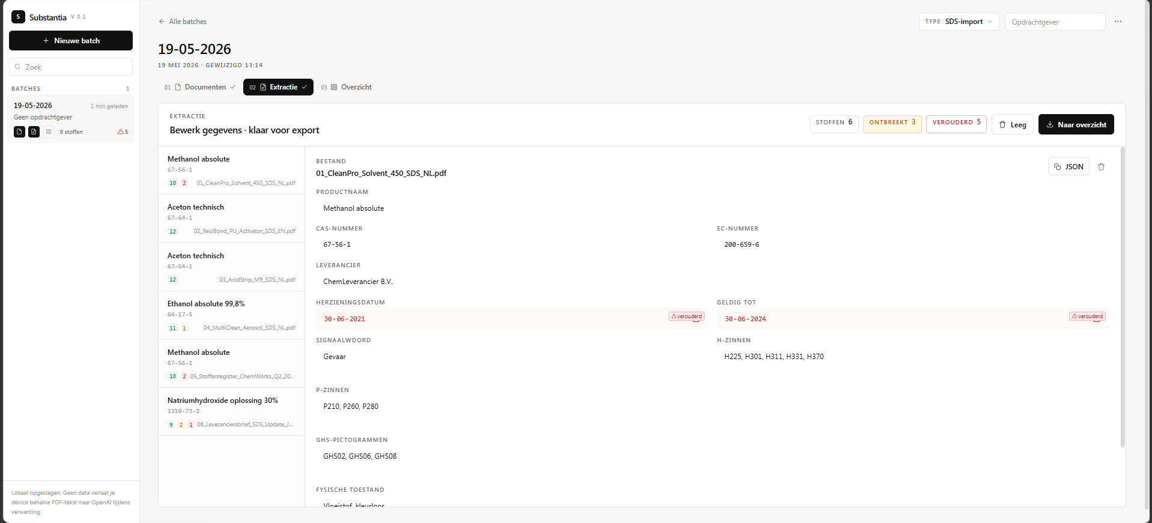
Task: Click the vertical scrollbar in the detail panel
Action: pyautogui.click(x=1122, y=297)
